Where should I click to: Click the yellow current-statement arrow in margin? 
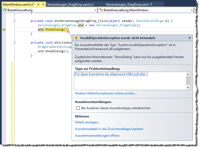point(4,30)
